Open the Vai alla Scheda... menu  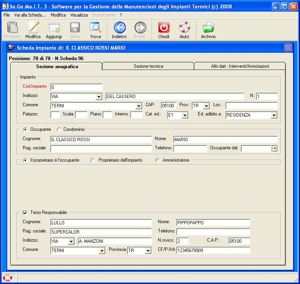pyautogui.click(x=30, y=15)
